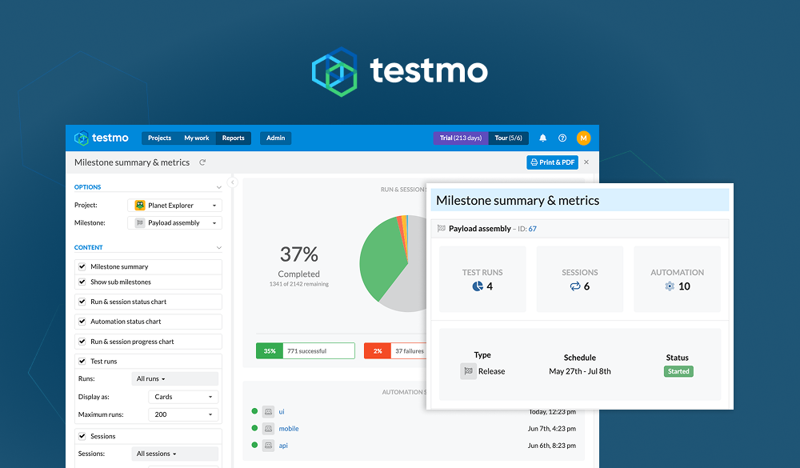Collapse the Content section chevron
This screenshot has width=800, height=468.
pyautogui.click(x=219, y=247)
